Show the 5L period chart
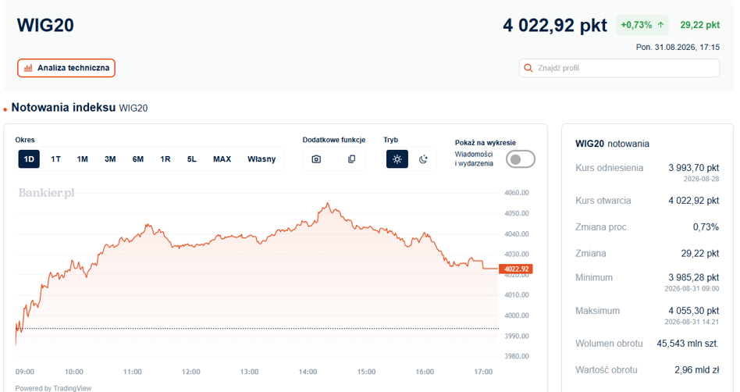 [191, 159]
